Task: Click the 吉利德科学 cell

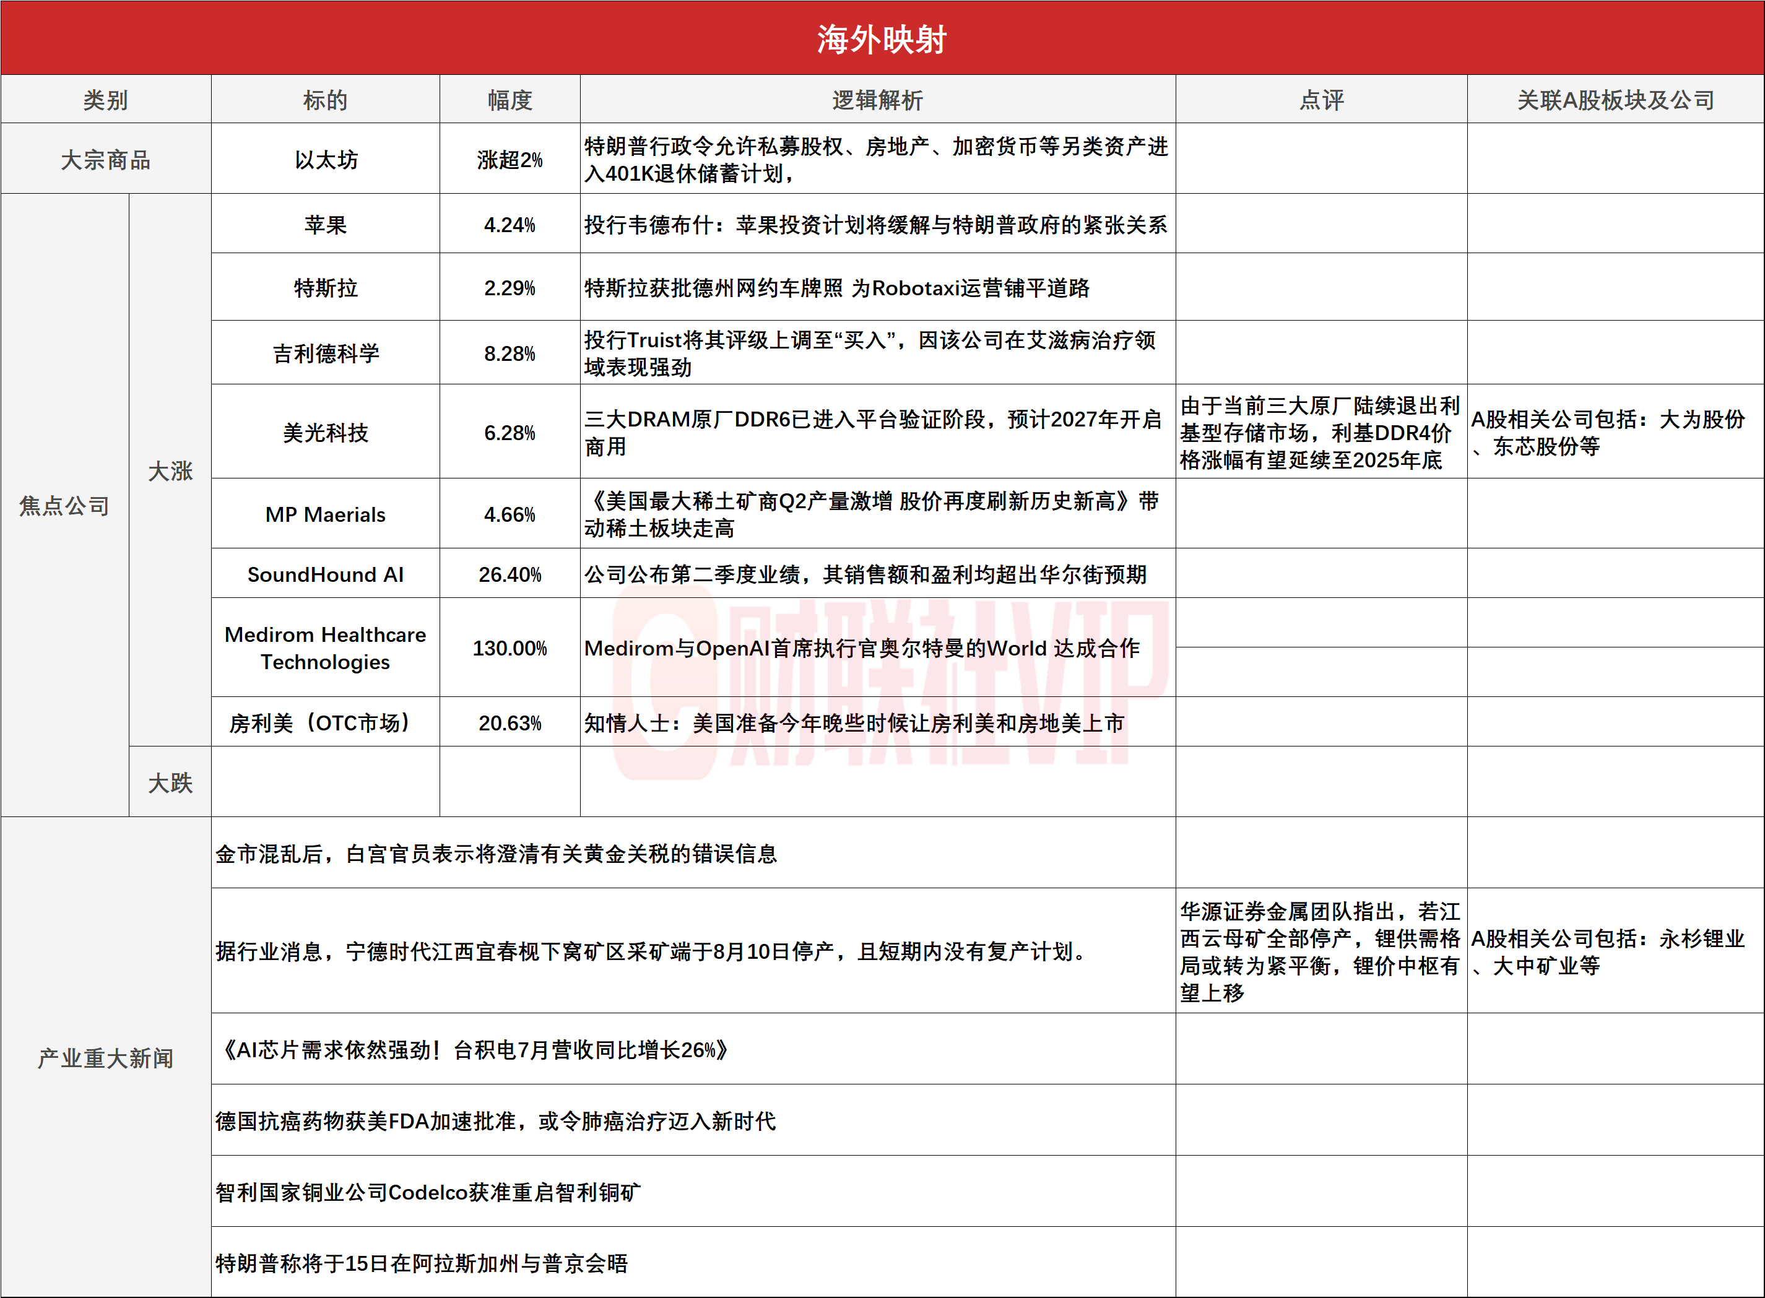Action: point(326,353)
